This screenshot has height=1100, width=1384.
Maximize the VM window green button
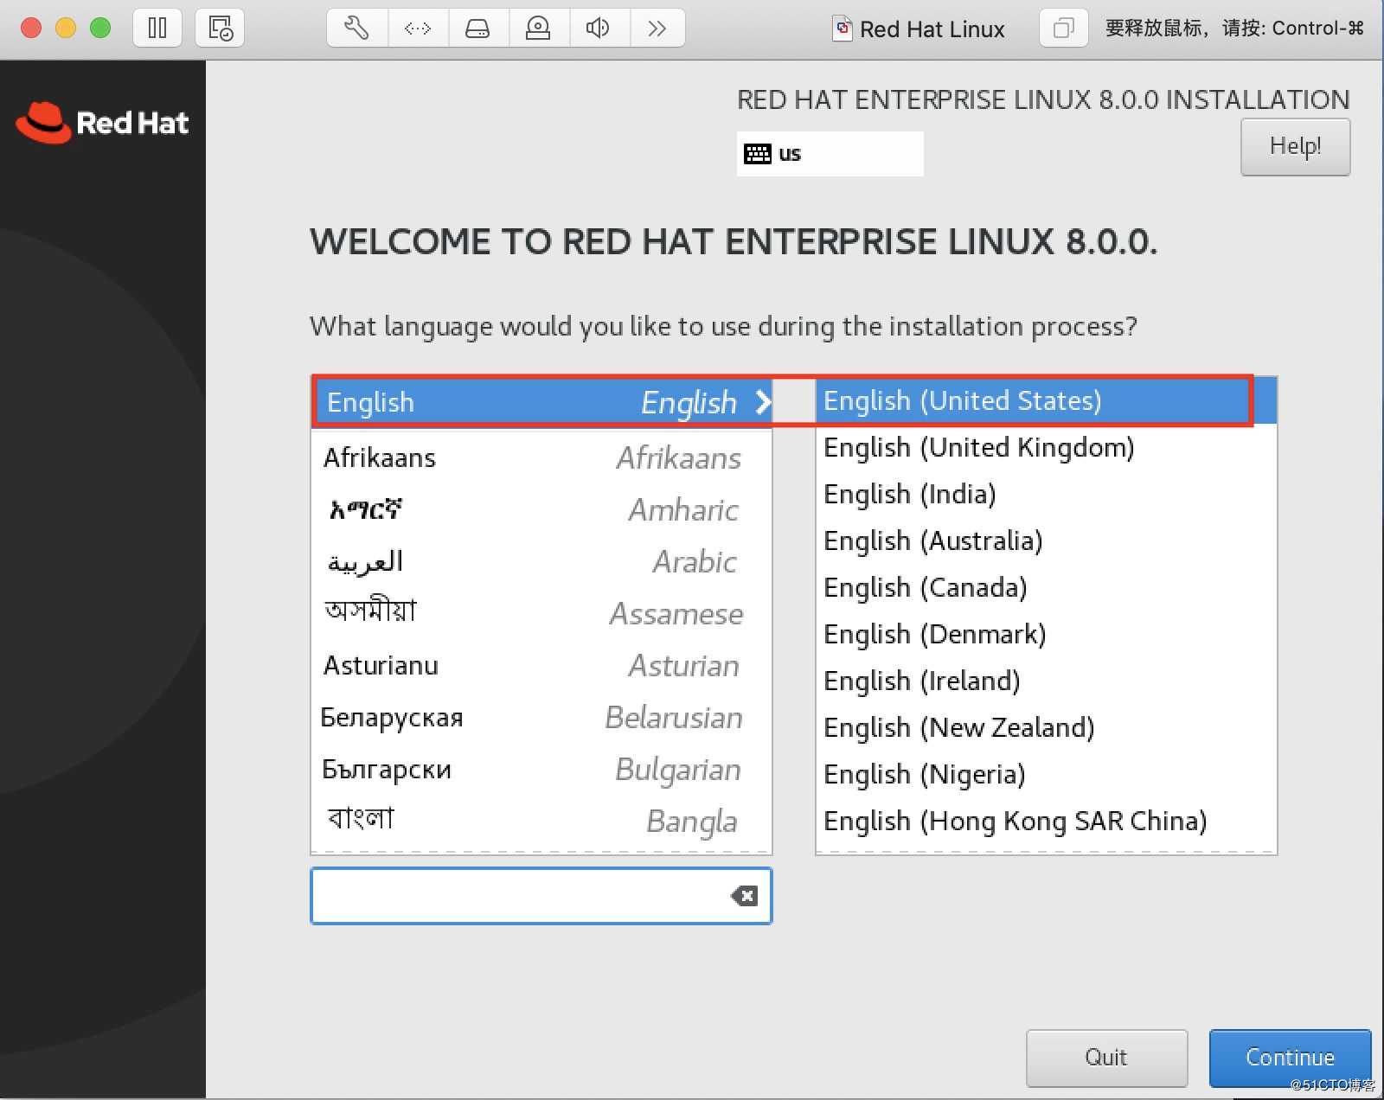[100, 28]
